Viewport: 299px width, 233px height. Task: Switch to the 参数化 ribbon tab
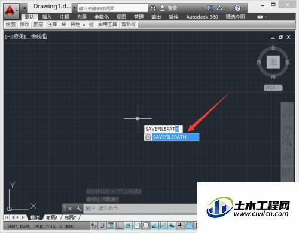pyautogui.click(x=102, y=17)
